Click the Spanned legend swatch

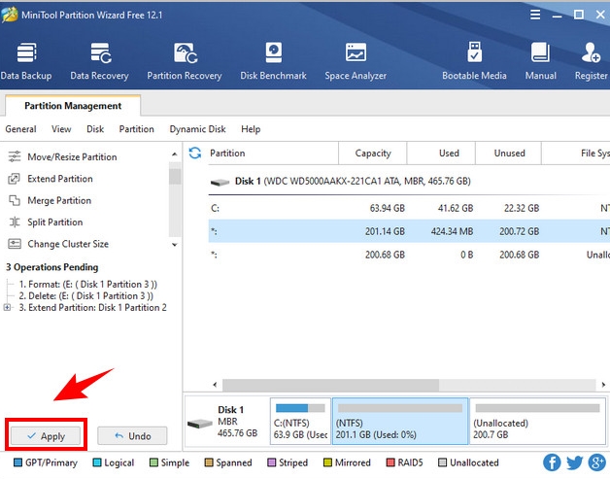tap(209, 462)
